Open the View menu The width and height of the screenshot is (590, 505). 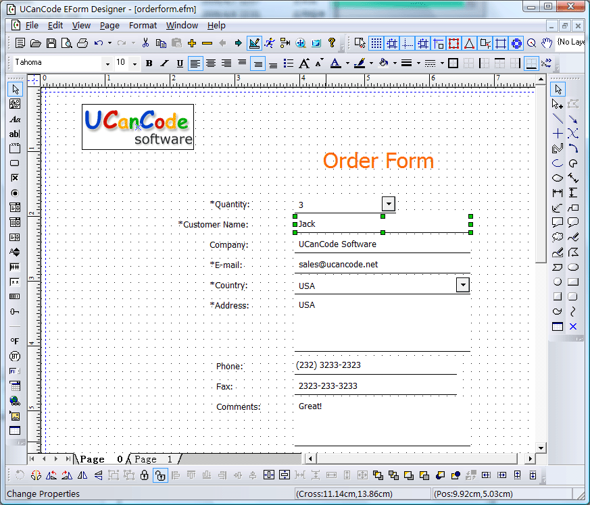click(x=81, y=26)
